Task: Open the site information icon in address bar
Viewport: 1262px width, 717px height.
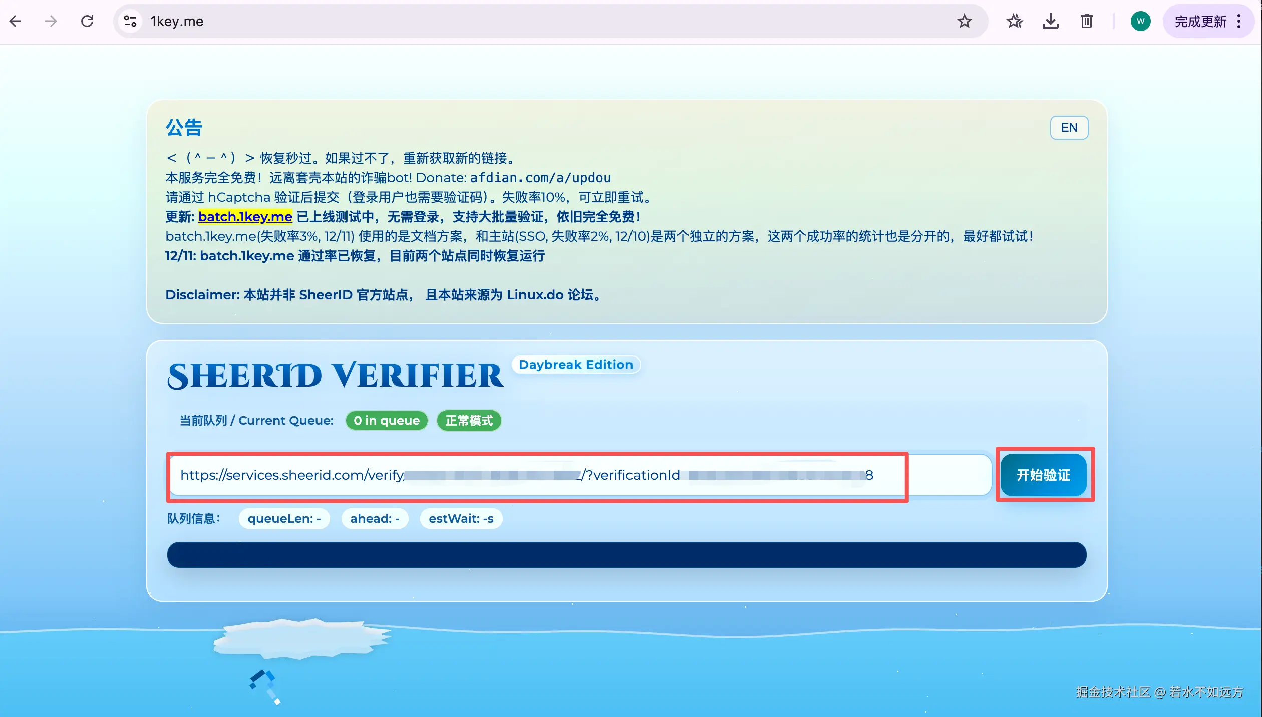Action: pyautogui.click(x=130, y=21)
